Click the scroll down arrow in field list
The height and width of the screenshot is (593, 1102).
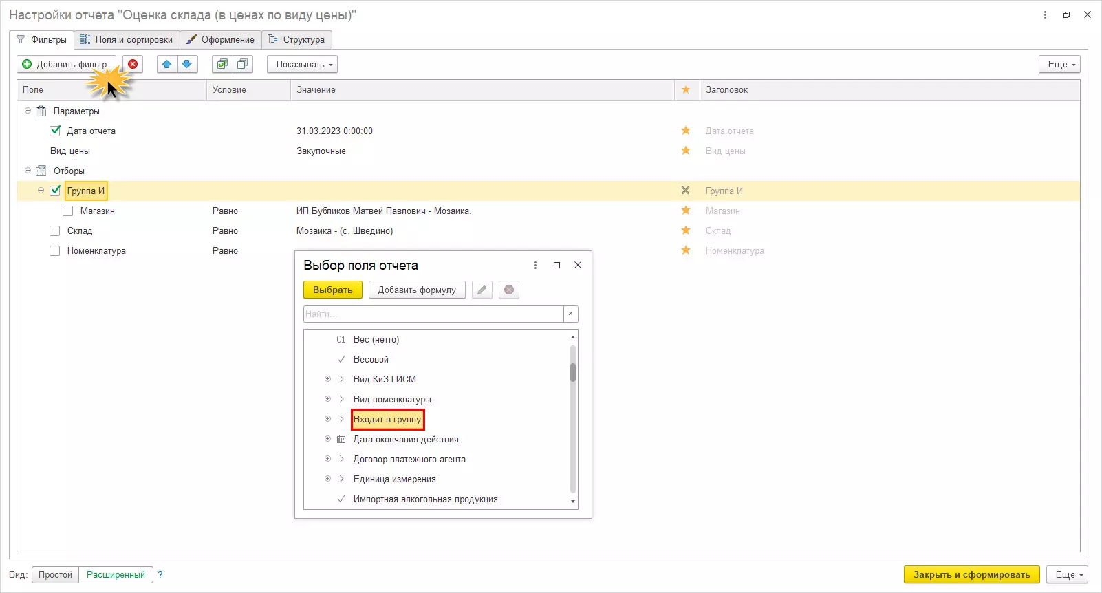[573, 502]
